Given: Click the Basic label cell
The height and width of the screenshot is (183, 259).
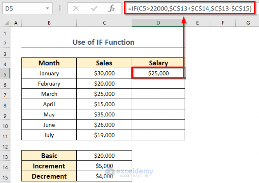Looking at the screenshot, I should coord(49,156).
